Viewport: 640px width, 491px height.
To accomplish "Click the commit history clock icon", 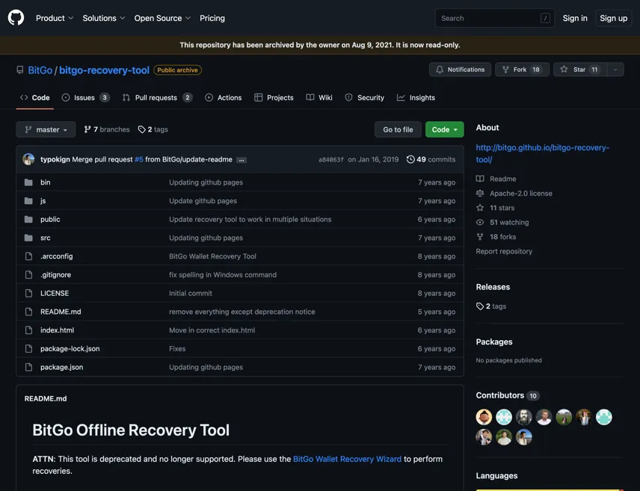I will pos(410,159).
